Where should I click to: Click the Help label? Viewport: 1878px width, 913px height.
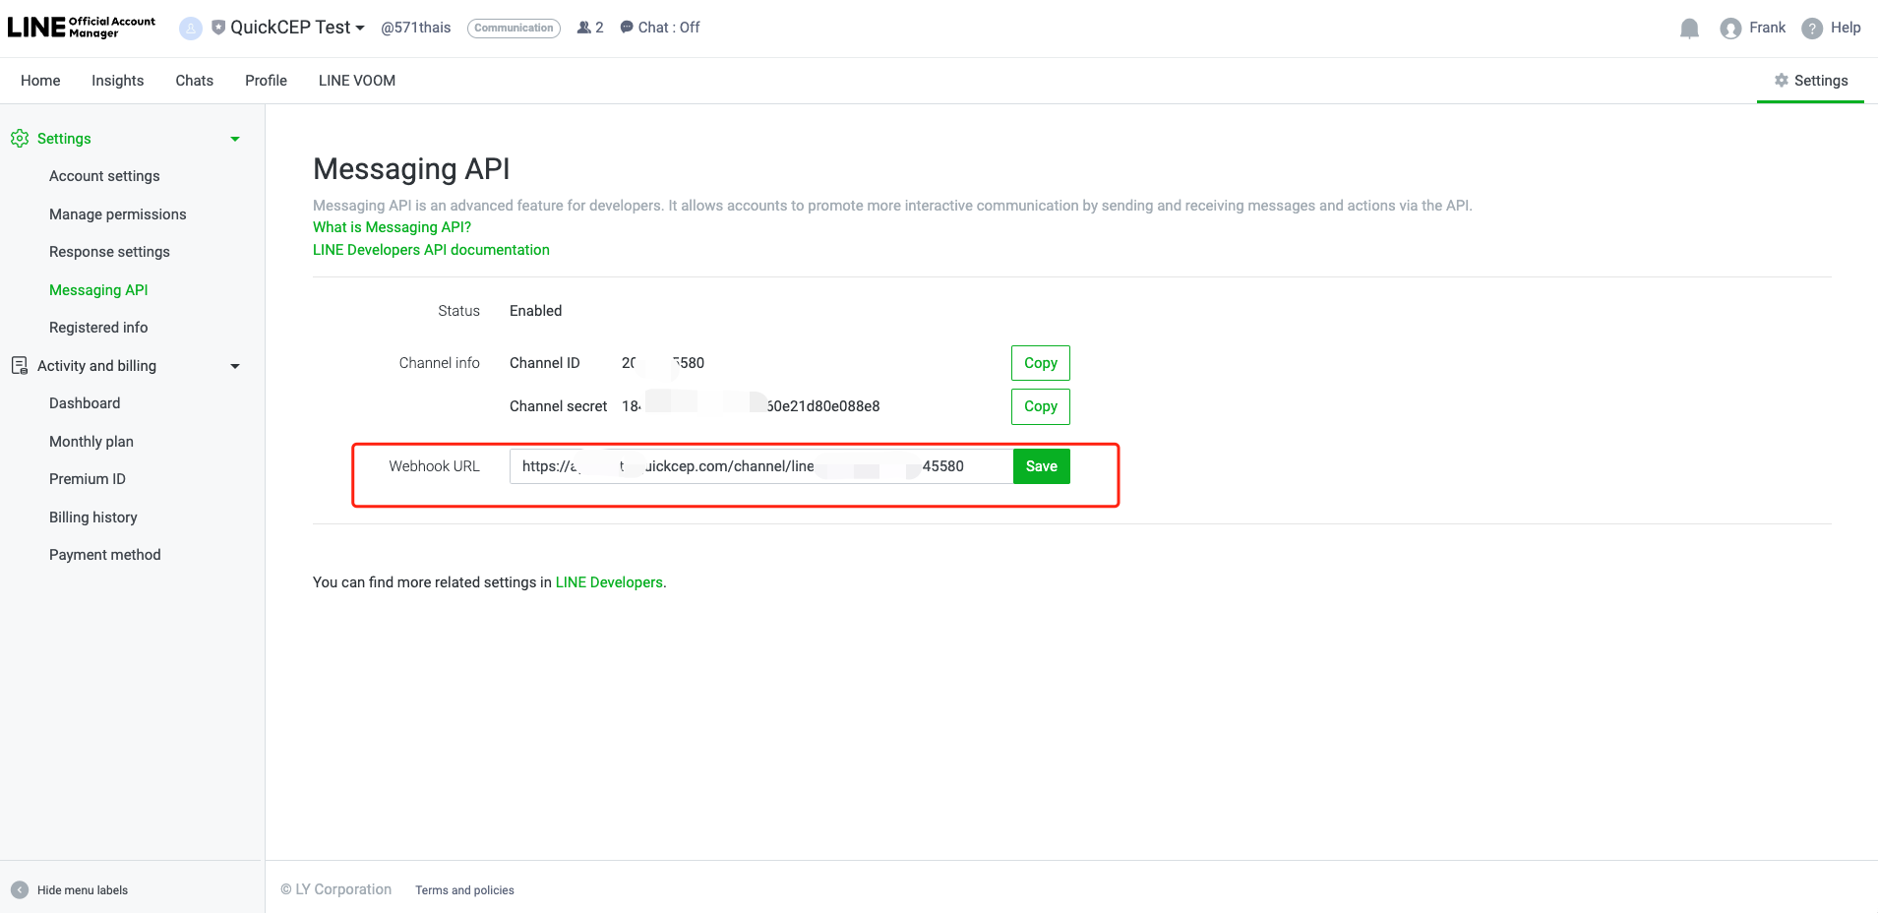coord(1846,28)
